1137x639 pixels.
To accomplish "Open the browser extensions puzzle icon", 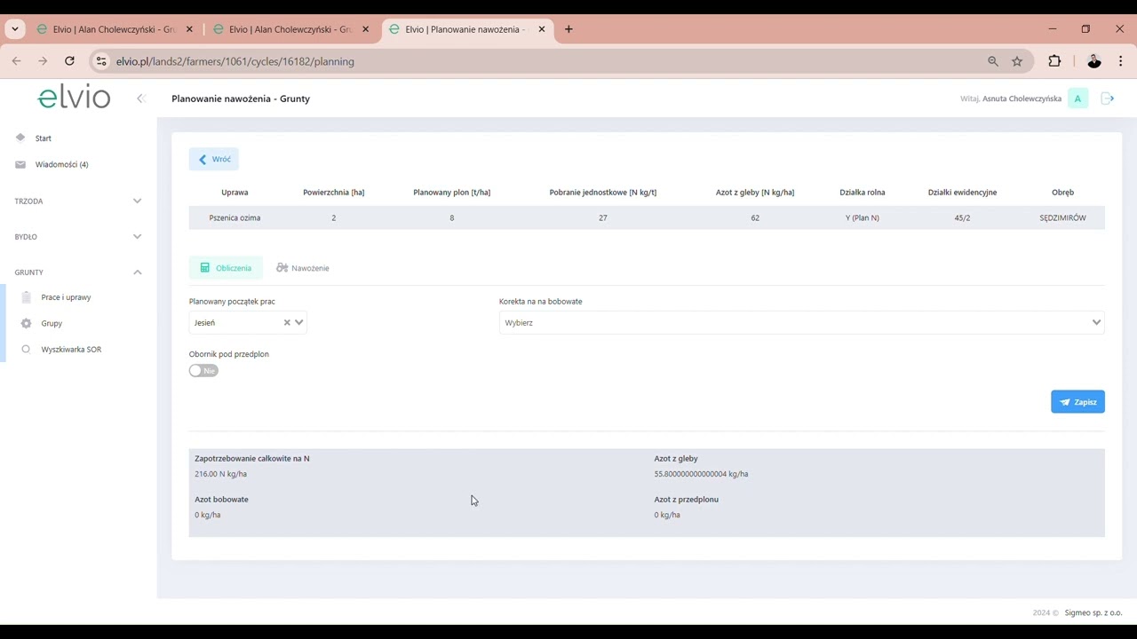I will coord(1054,61).
